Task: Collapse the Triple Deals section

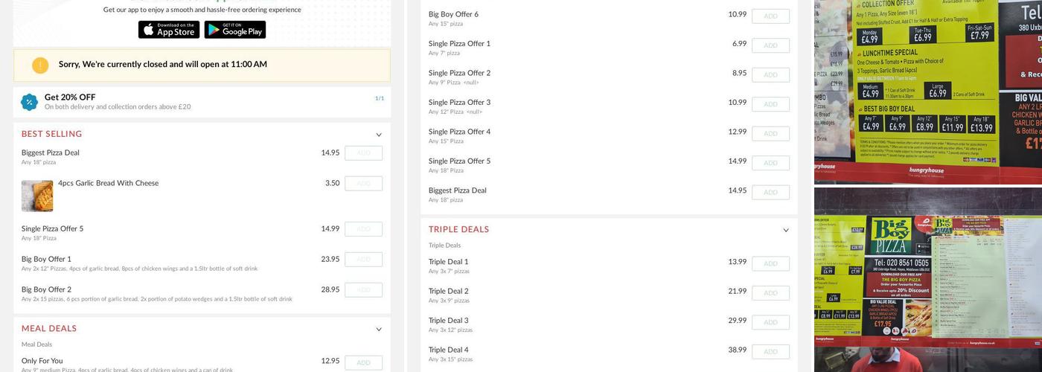Action: tap(785, 231)
